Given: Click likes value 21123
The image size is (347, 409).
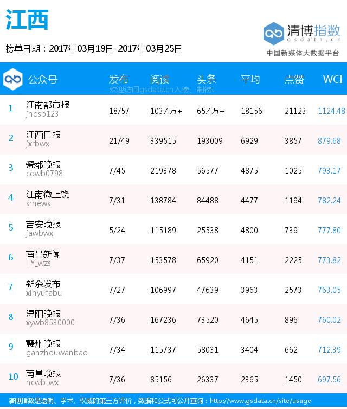Looking at the screenshot, I should coord(295,111).
